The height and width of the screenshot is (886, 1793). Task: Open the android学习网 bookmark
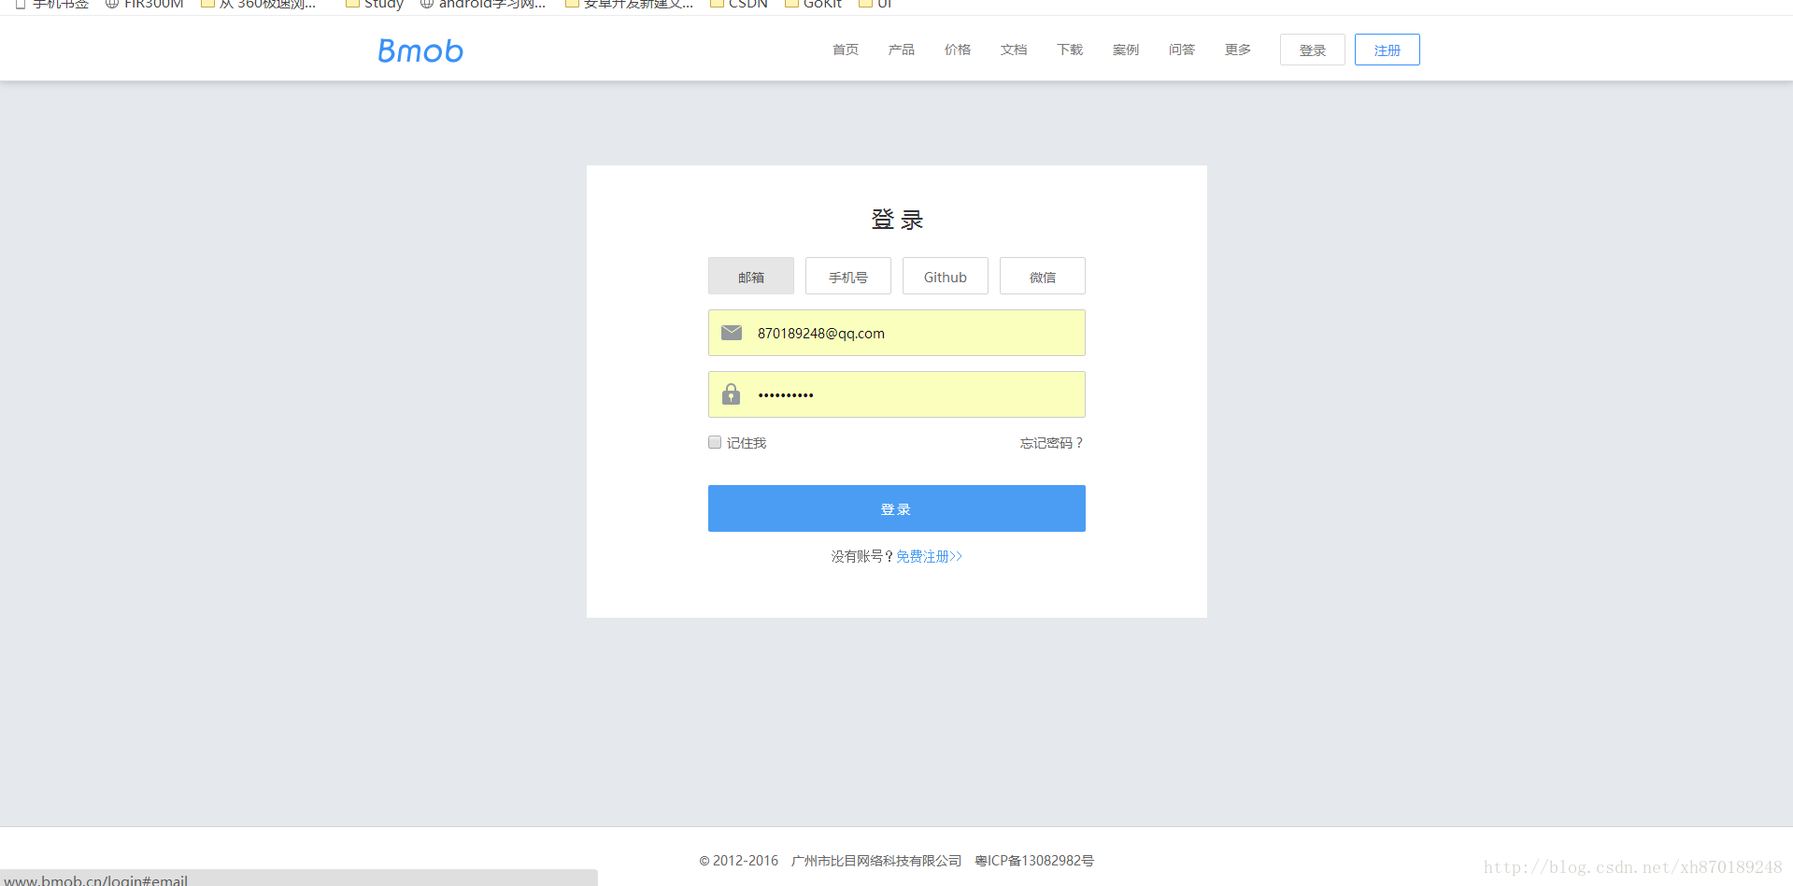(482, 4)
